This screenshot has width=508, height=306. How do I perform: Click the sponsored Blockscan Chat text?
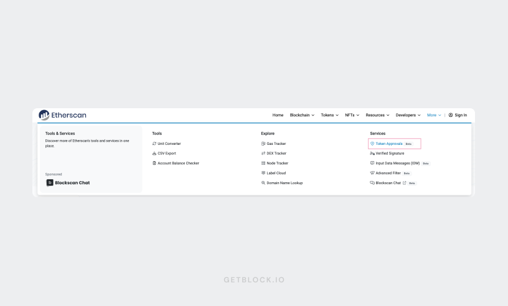click(72, 183)
